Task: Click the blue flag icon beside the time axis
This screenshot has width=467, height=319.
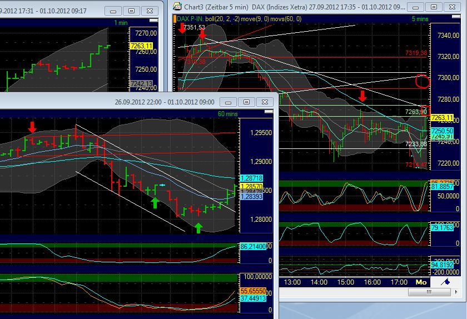Action: 446,281
